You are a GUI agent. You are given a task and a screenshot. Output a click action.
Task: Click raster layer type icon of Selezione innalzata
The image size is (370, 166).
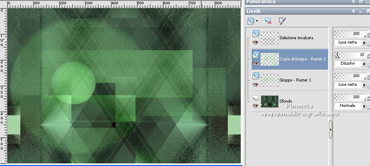click(x=255, y=34)
